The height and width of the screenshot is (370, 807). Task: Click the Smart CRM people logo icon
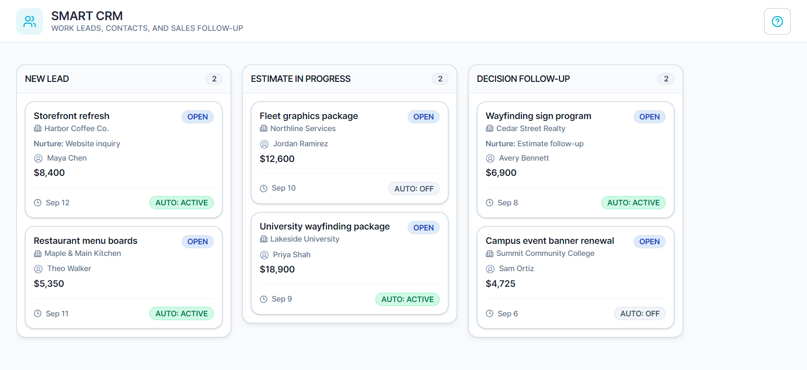(30, 21)
